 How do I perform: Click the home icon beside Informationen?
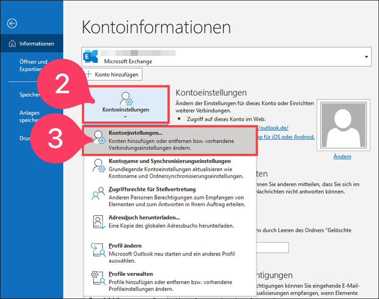click(x=12, y=43)
